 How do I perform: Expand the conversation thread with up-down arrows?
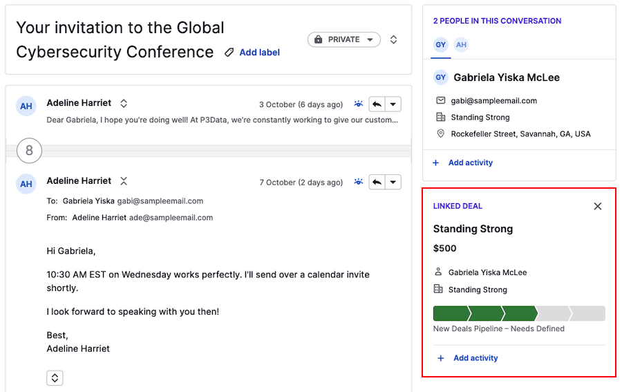393,39
